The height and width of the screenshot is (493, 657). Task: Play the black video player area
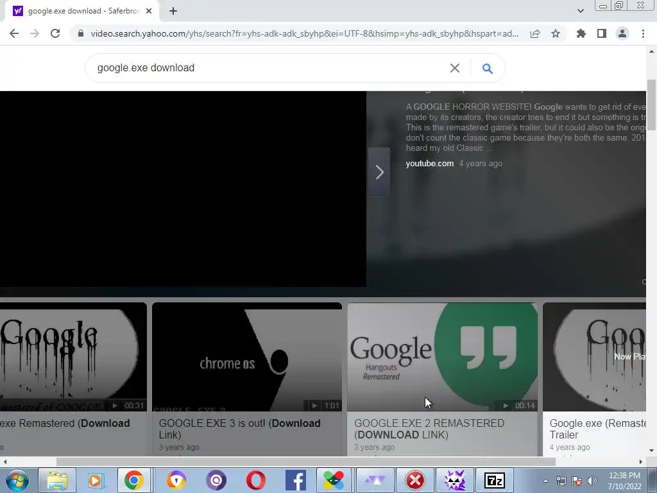tap(183, 189)
